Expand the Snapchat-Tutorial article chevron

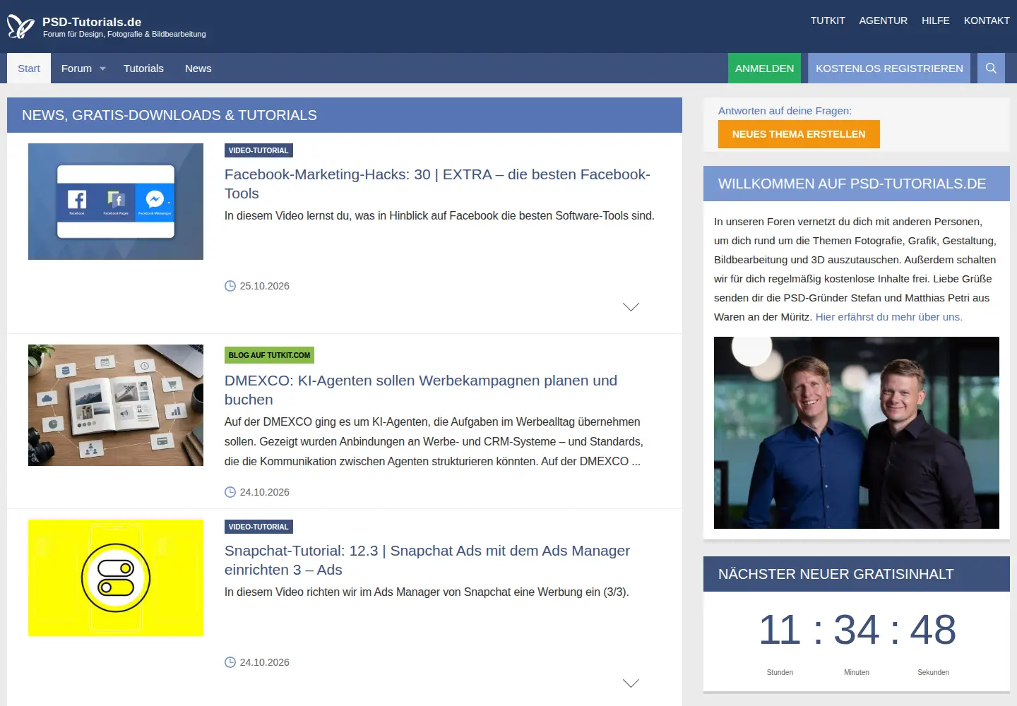tap(631, 683)
